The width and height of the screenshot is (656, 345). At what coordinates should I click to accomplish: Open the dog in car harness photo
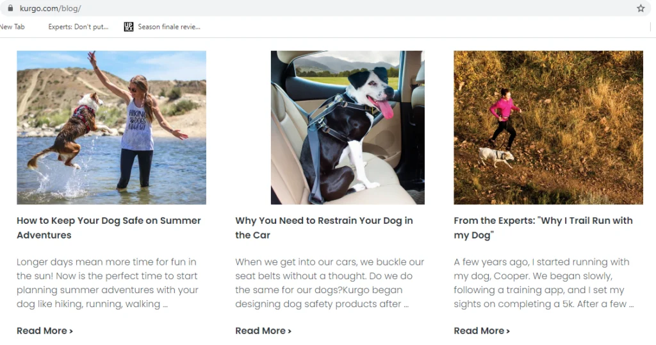(348, 128)
